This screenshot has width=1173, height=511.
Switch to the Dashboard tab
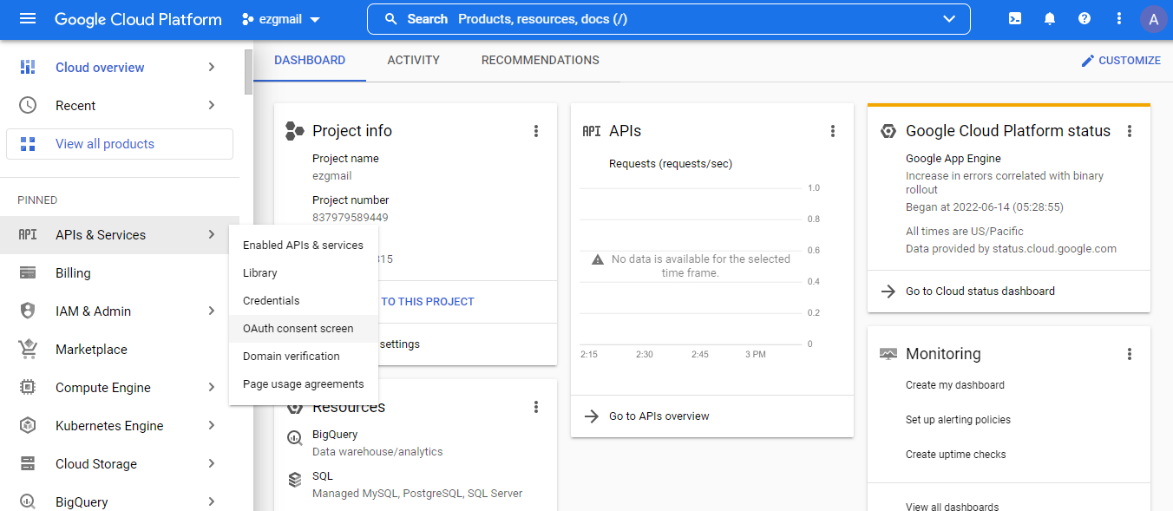tap(310, 61)
